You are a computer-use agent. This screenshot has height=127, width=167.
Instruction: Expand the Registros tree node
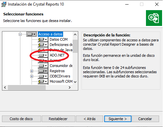click(32, 71)
